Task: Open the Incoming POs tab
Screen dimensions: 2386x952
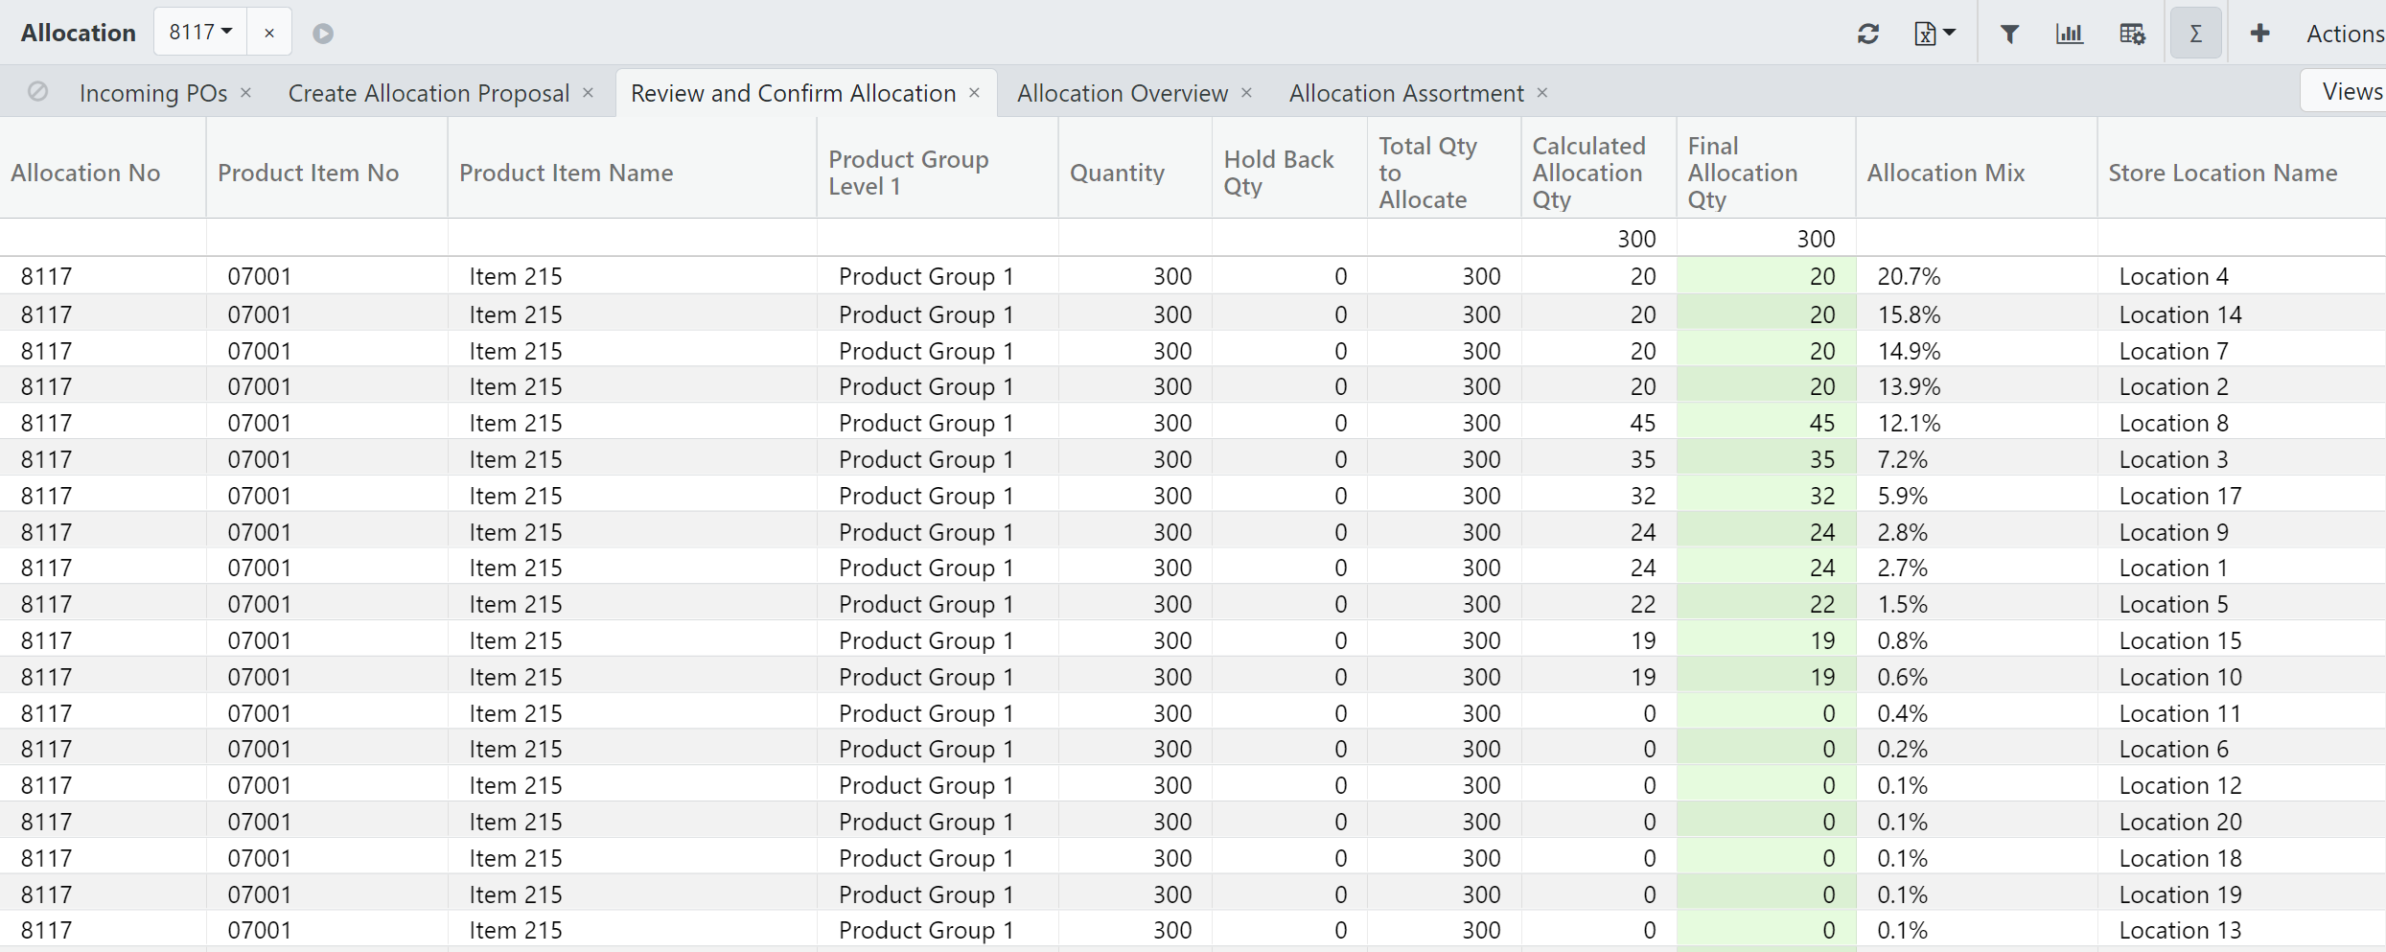Action: point(153,93)
